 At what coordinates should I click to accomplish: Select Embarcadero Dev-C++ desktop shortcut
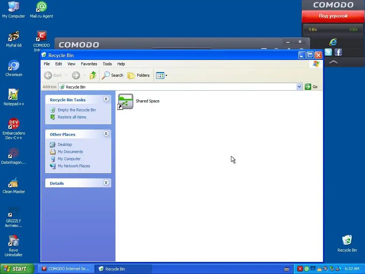tap(14, 129)
